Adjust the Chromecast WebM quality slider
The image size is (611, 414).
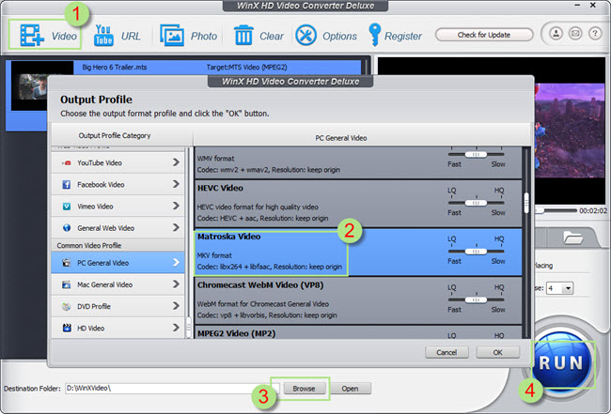point(476,299)
